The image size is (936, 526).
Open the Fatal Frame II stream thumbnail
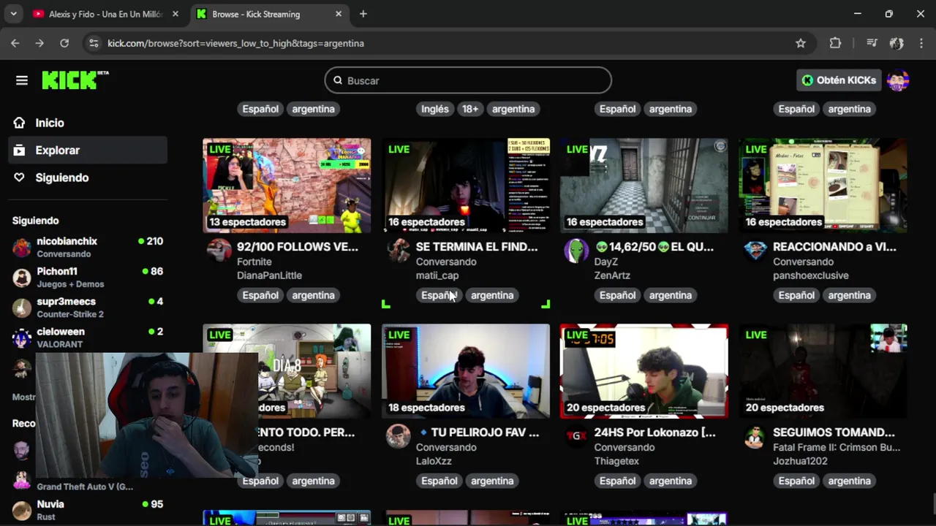click(x=823, y=371)
